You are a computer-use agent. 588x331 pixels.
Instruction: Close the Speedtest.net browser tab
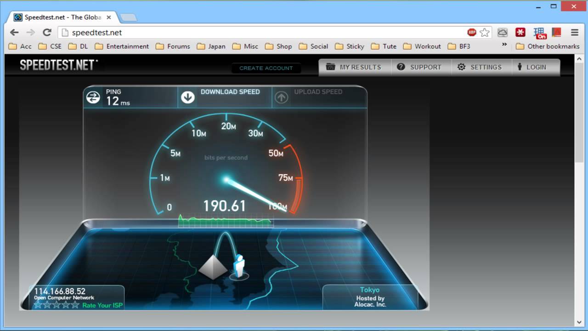pos(109,17)
